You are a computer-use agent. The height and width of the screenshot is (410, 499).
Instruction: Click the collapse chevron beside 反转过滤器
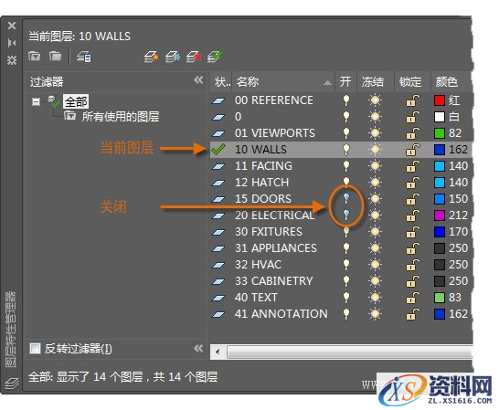(x=198, y=349)
